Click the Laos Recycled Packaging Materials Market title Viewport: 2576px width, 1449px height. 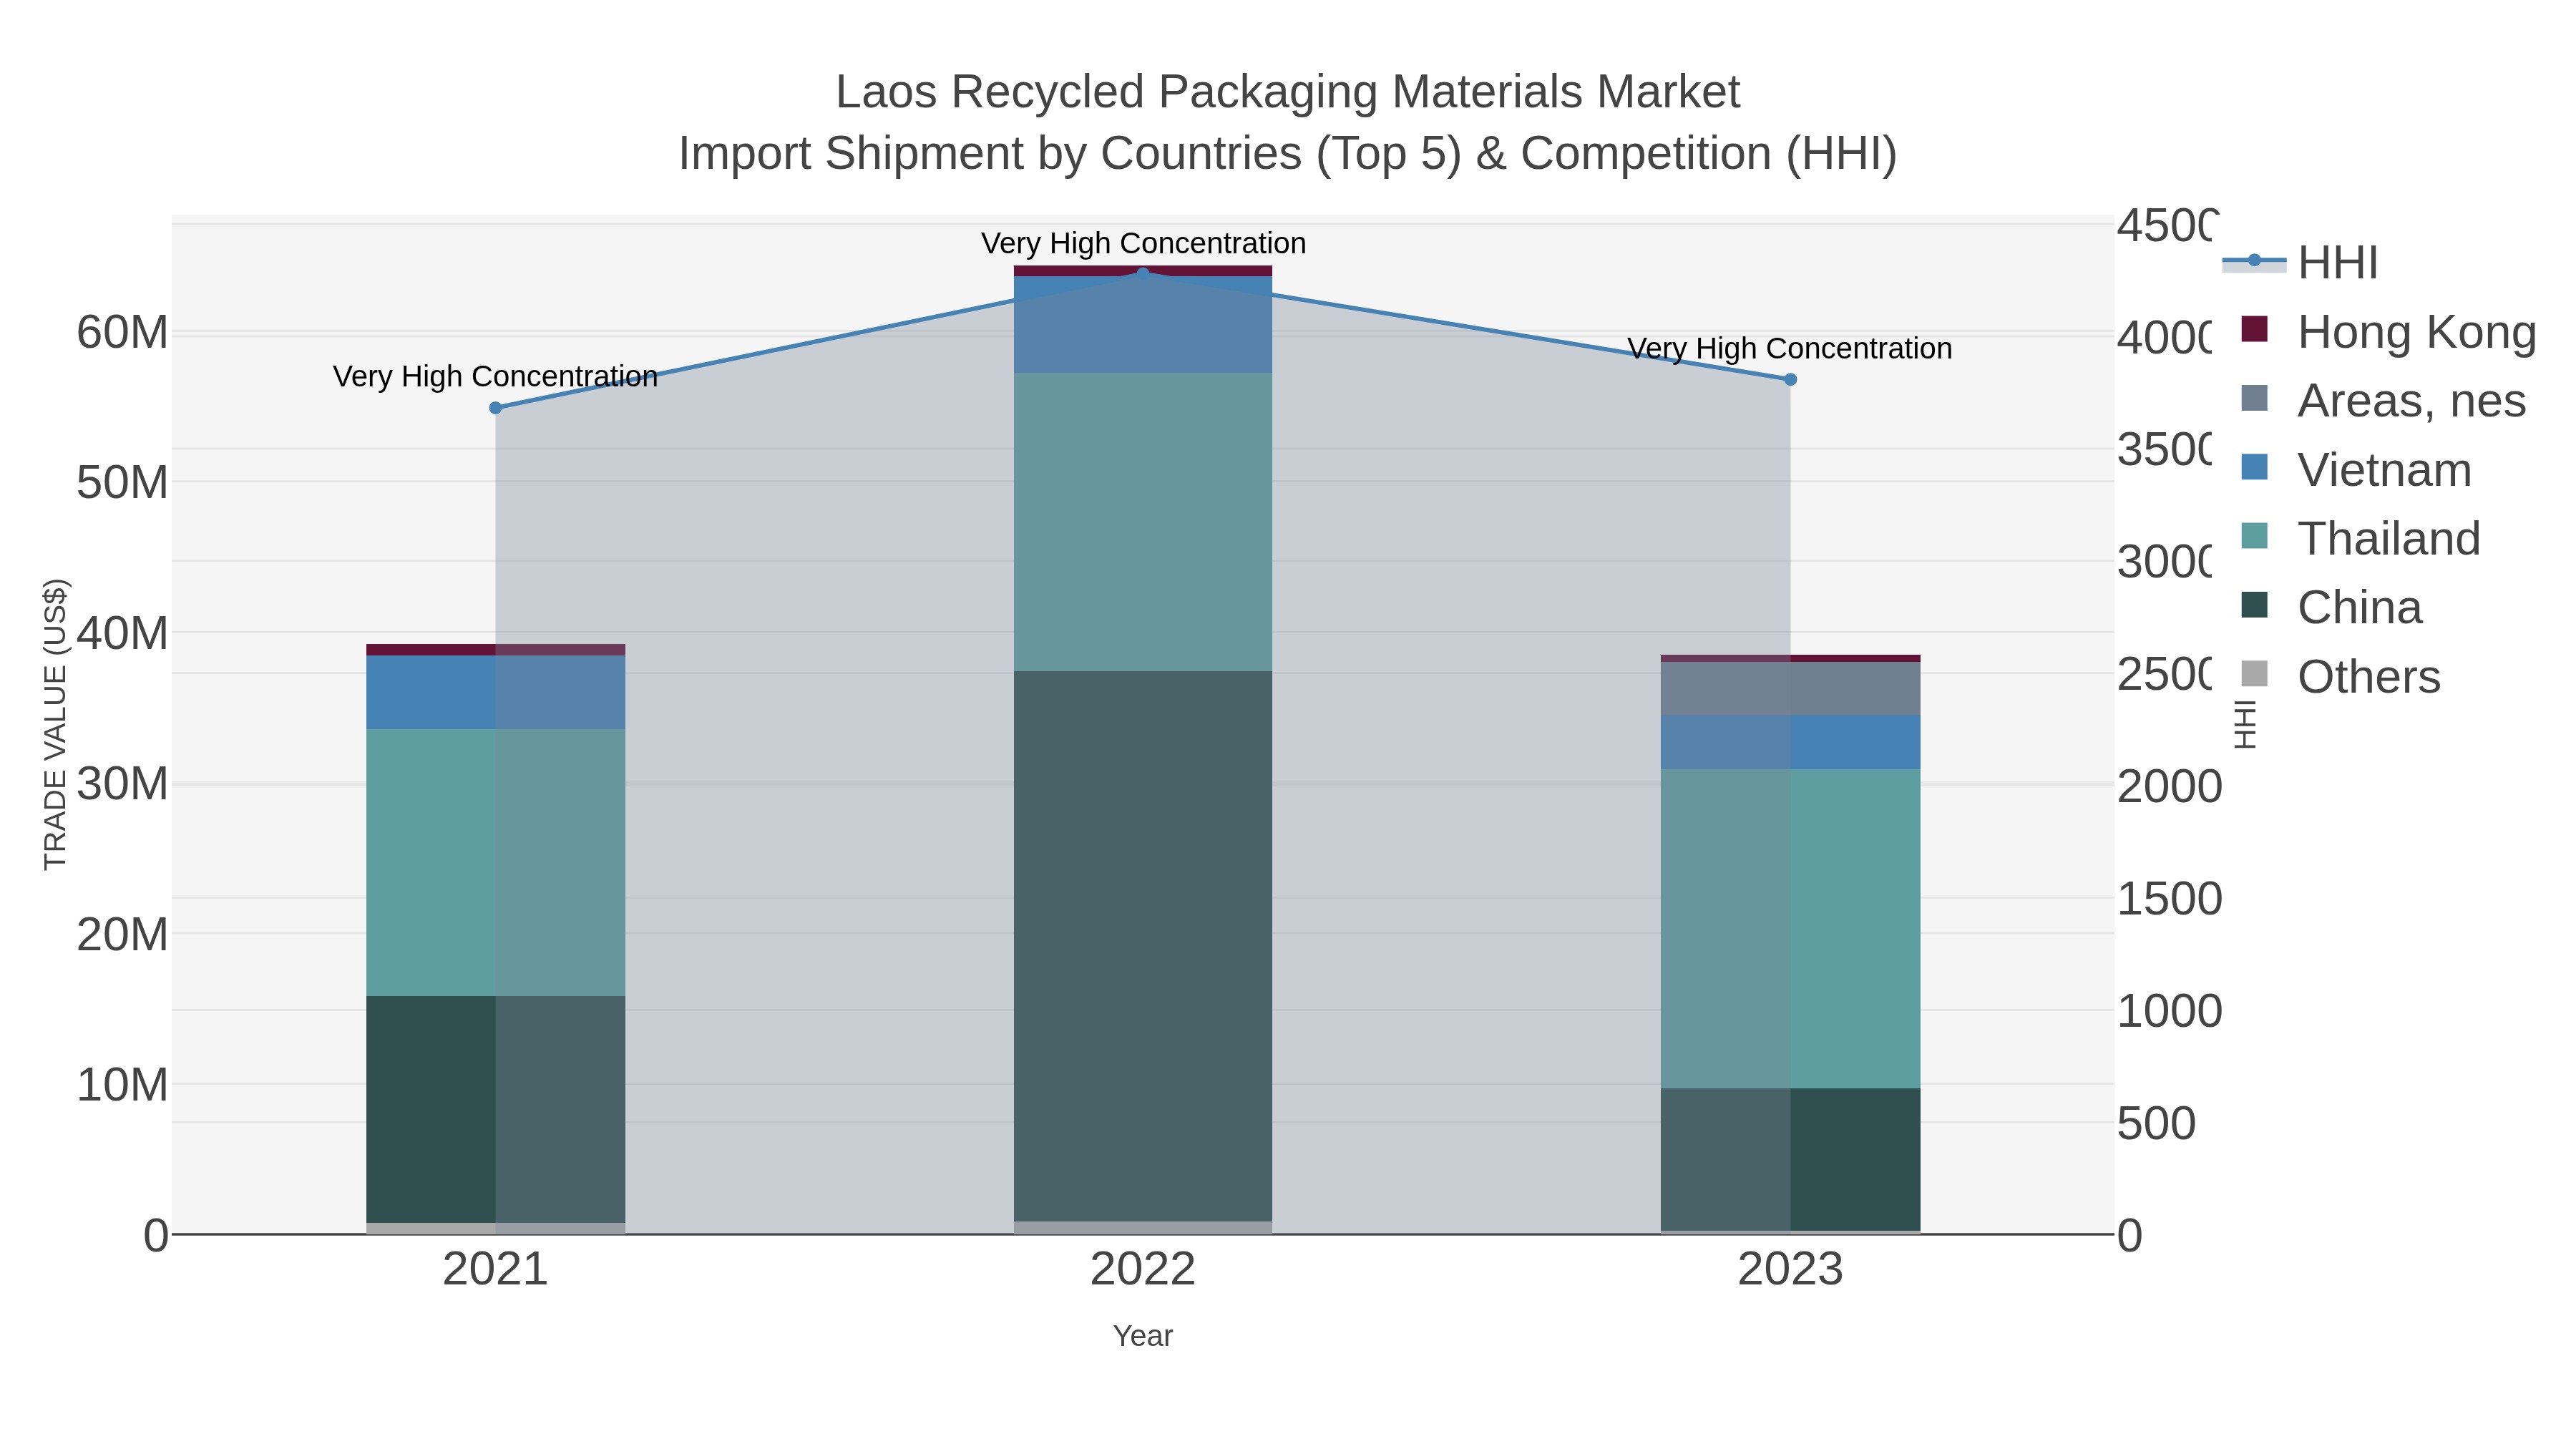pyautogui.click(x=1288, y=92)
